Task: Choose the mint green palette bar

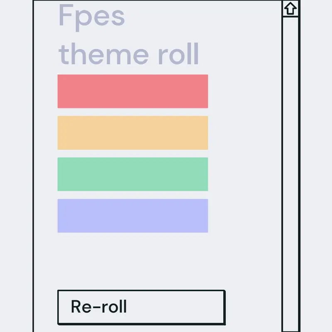Action: 133,174
